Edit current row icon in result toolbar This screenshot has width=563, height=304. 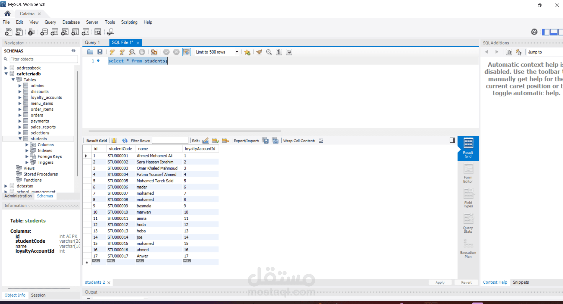click(x=206, y=141)
